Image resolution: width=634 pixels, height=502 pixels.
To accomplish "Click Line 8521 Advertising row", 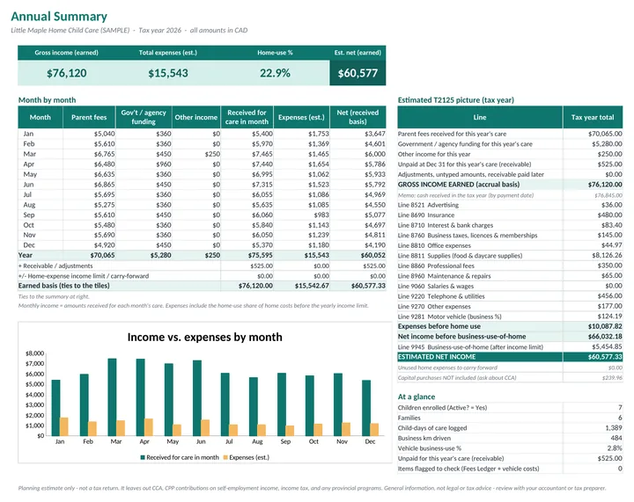I will tap(510, 205).
